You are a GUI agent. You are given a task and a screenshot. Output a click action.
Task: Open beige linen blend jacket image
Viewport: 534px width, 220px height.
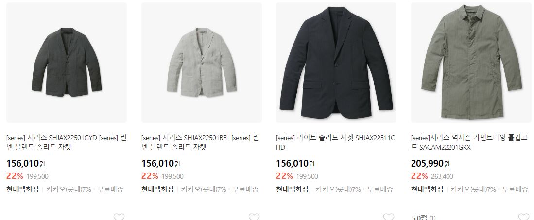[202, 63]
